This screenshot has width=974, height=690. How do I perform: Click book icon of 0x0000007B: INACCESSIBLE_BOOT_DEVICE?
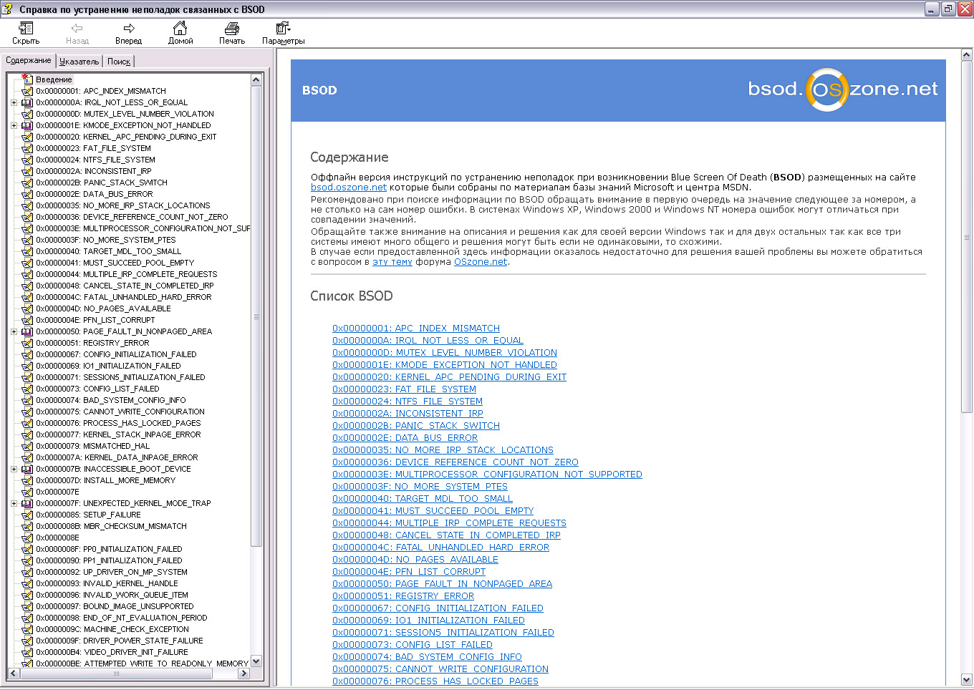27,469
